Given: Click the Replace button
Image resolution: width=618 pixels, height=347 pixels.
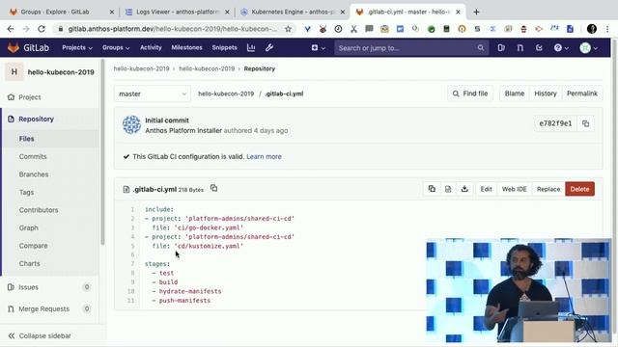Looking at the screenshot, I should click(548, 189).
